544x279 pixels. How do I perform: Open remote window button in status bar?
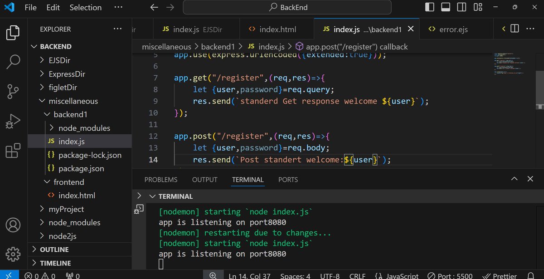[9, 275]
